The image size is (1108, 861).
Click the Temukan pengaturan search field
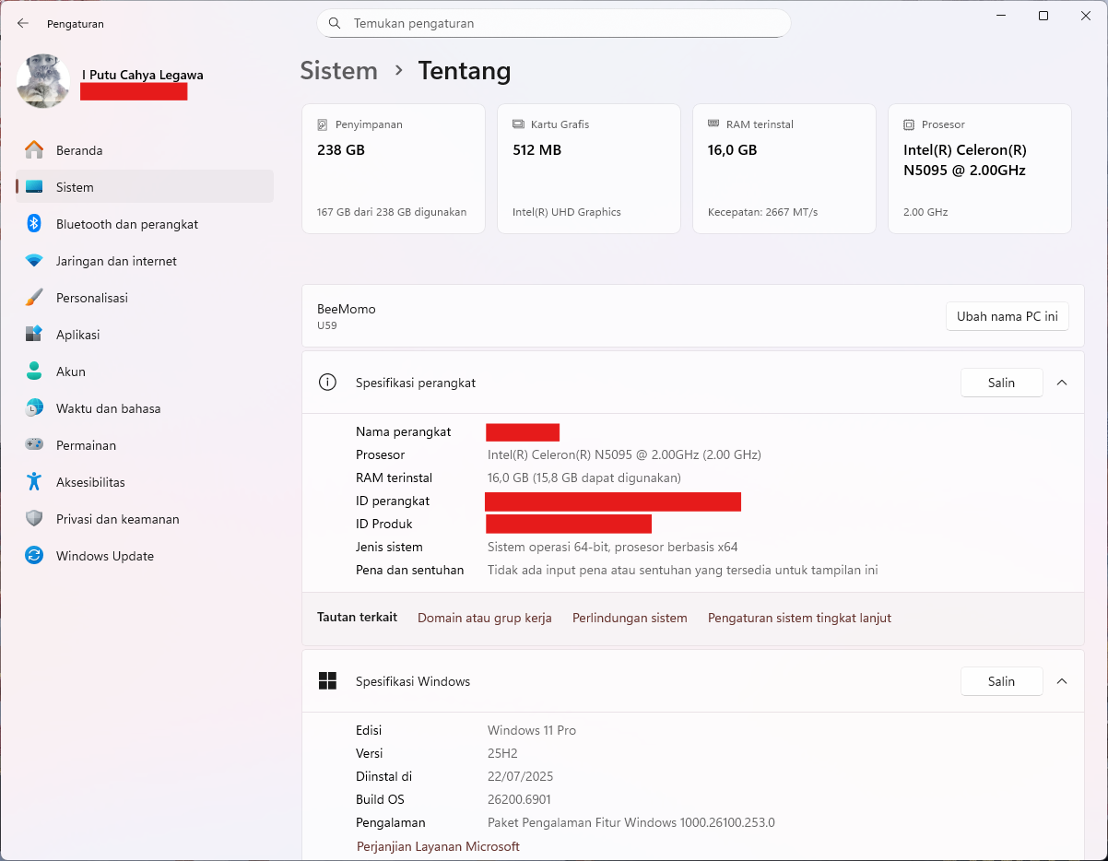[562, 23]
